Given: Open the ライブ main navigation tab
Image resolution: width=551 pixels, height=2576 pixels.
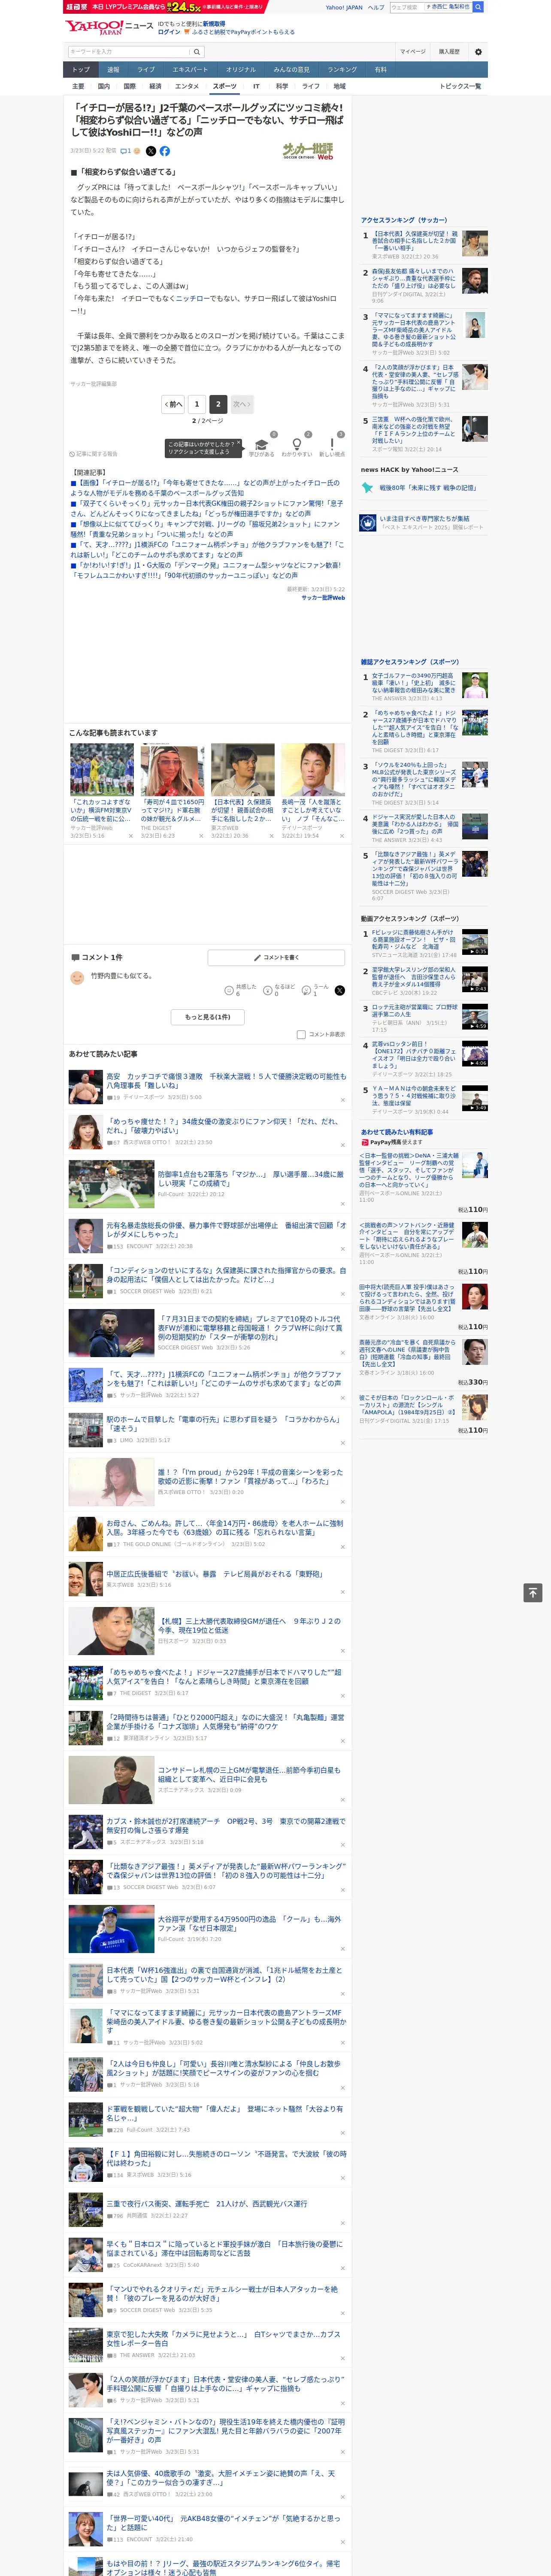Looking at the screenshot, I should click(x=146, y=70).
